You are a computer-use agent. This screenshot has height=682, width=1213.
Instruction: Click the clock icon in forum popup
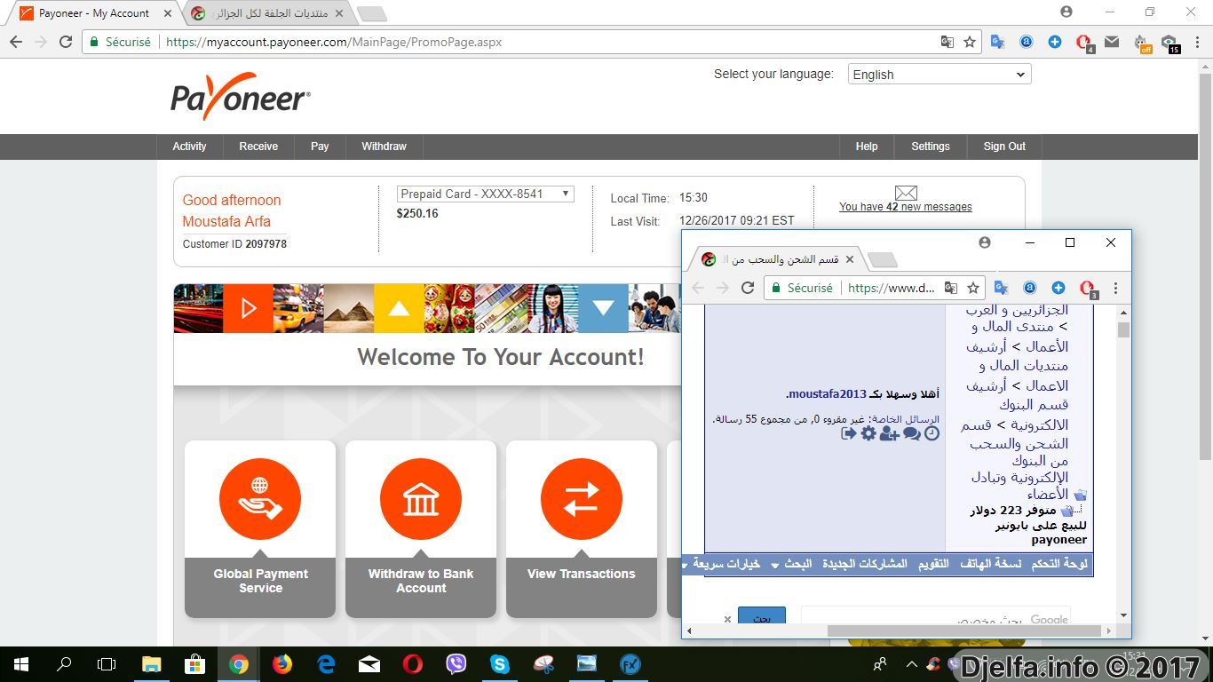(932, 433)
